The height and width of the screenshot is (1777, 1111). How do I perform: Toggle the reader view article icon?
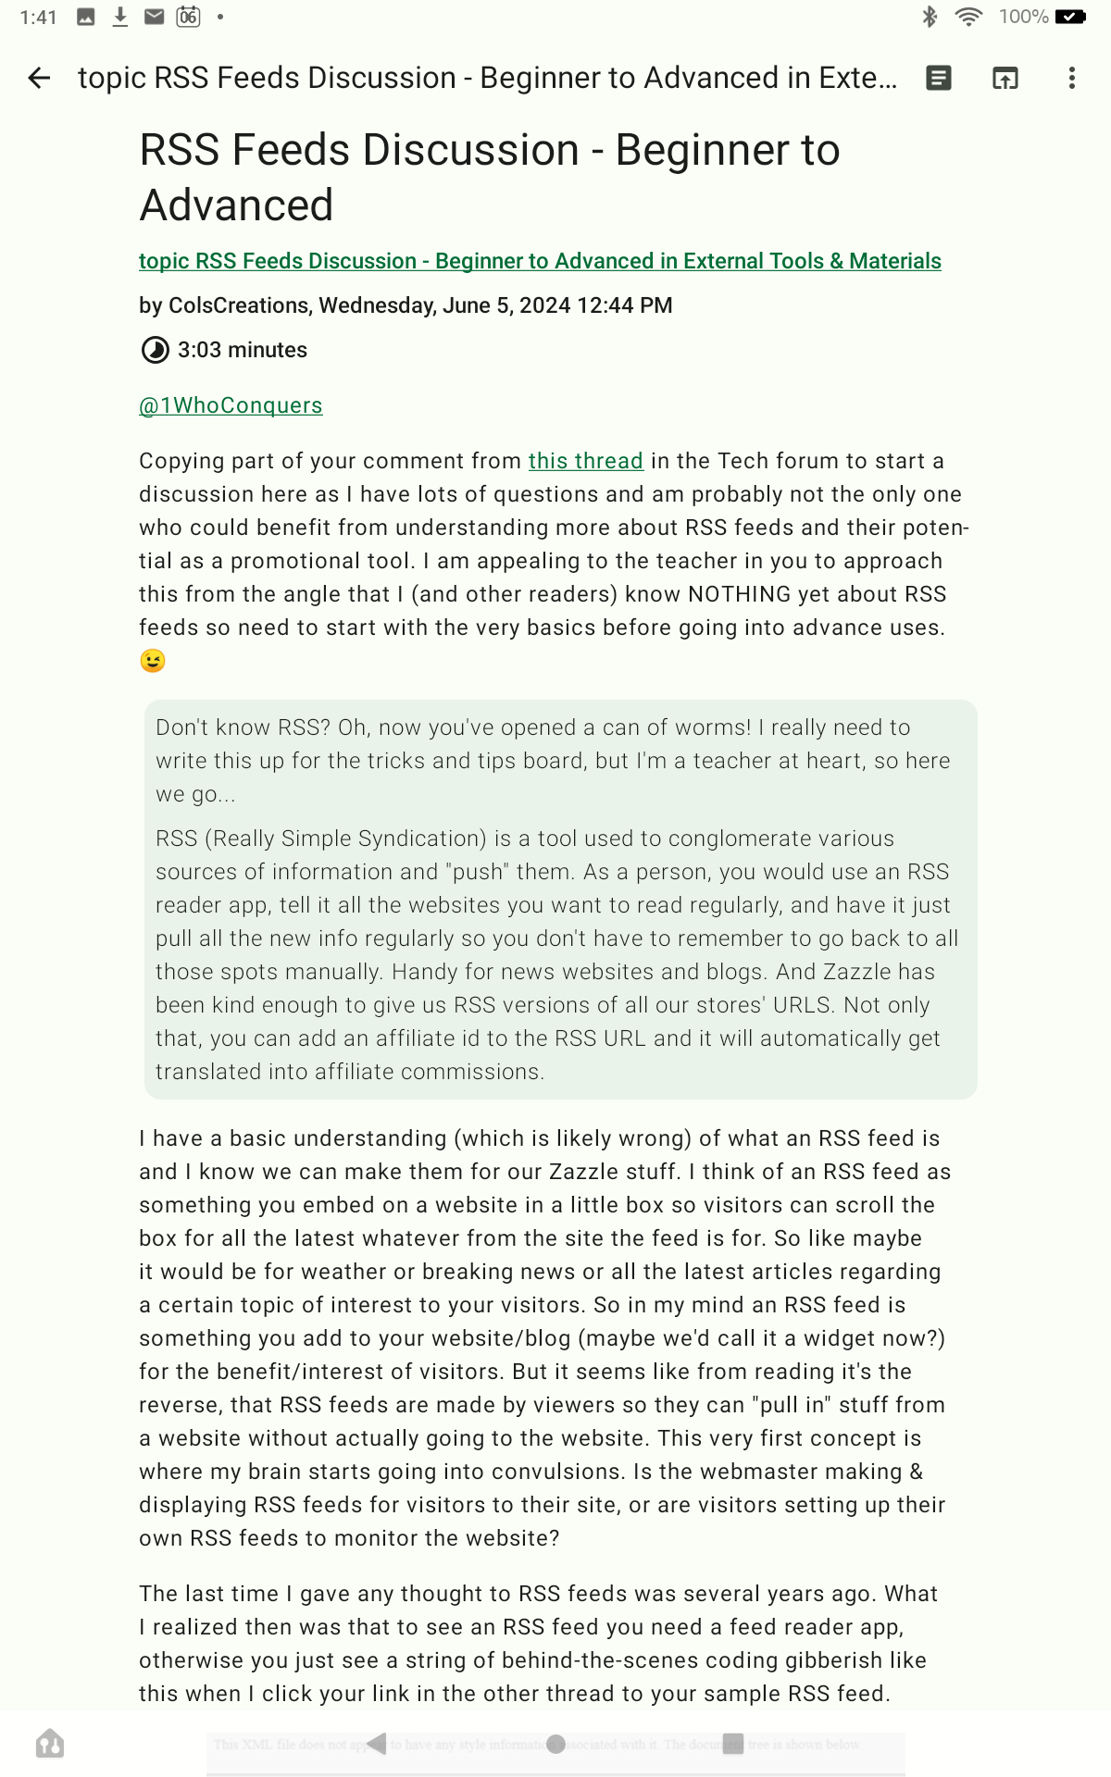point(939,78)
